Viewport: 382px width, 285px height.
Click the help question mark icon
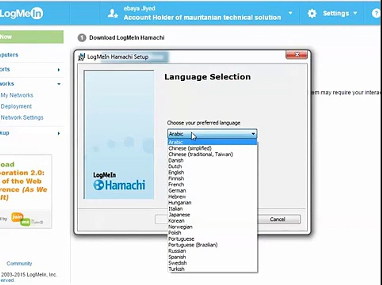click(376, 13)
